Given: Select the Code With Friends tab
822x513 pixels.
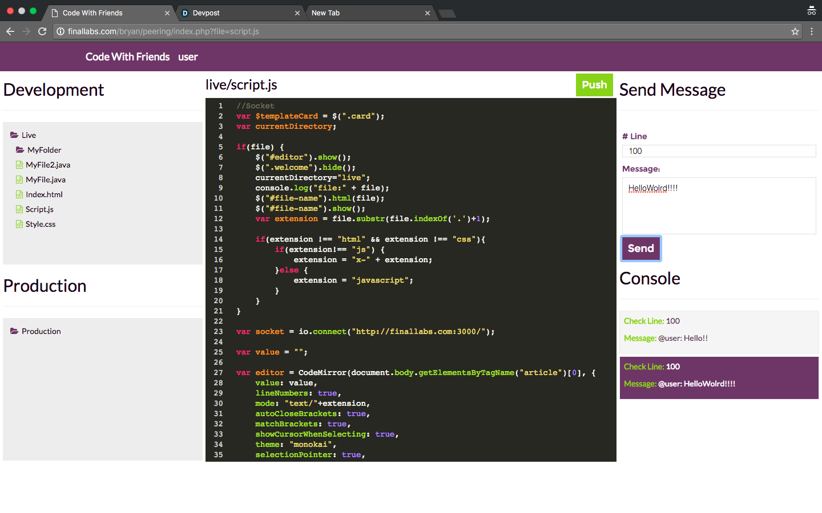Looking at the screenshot, I should [x=110, y=13].
